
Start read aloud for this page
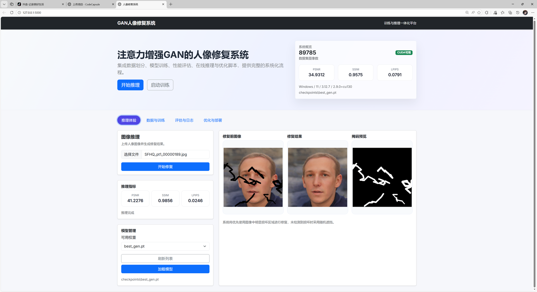click(473, 13)
